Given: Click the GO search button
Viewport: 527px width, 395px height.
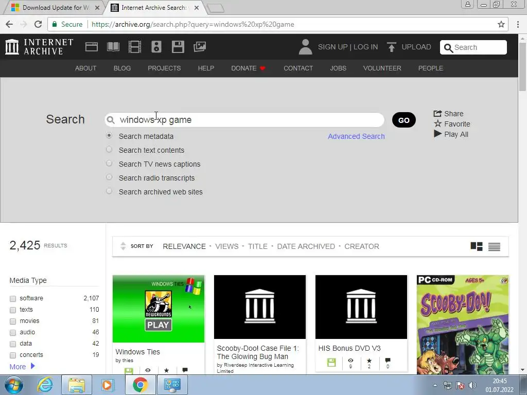Looking at the screenshot, I should 403,120.
